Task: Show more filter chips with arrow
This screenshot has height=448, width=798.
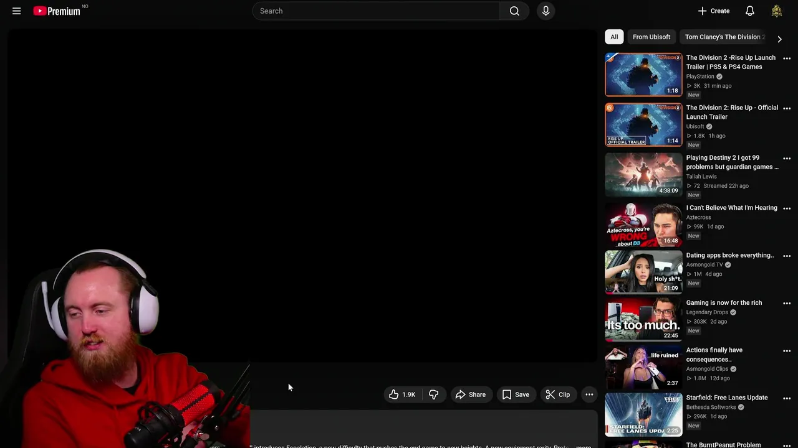Action: point(779,39)
